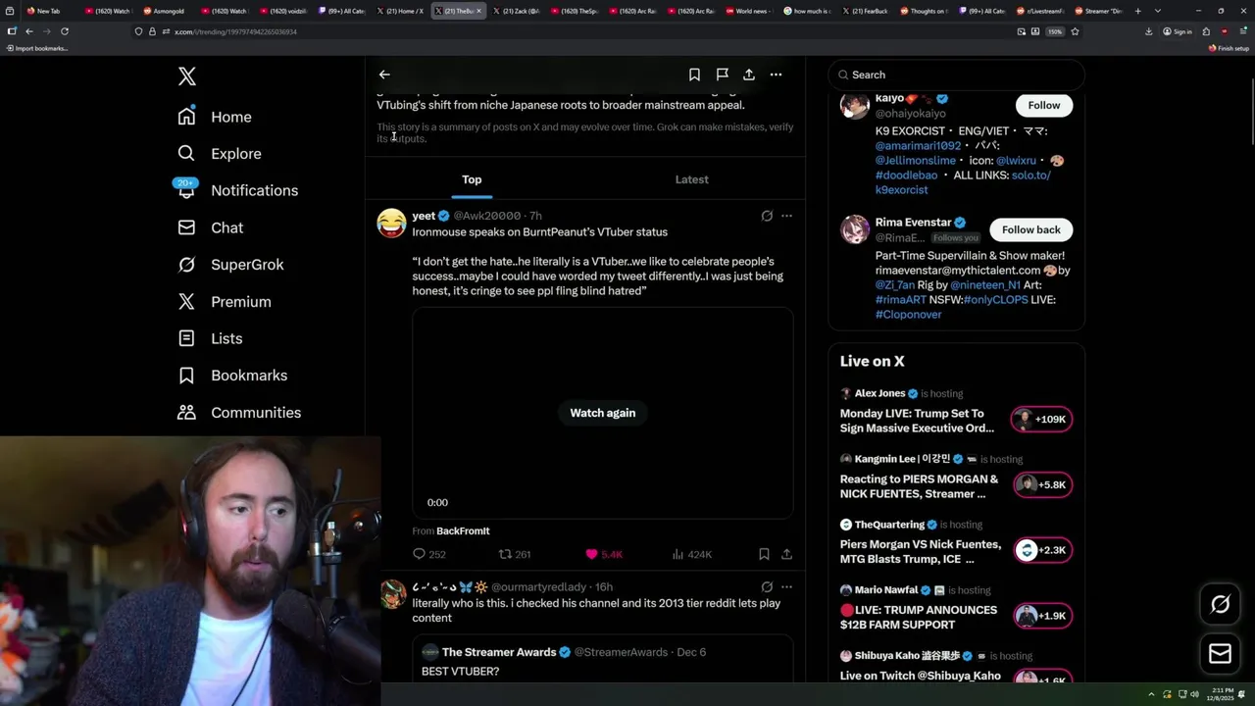Screen dimensions: 1255x706
Task: Open more options on ourmartyredlady's post
Action: 786,587
